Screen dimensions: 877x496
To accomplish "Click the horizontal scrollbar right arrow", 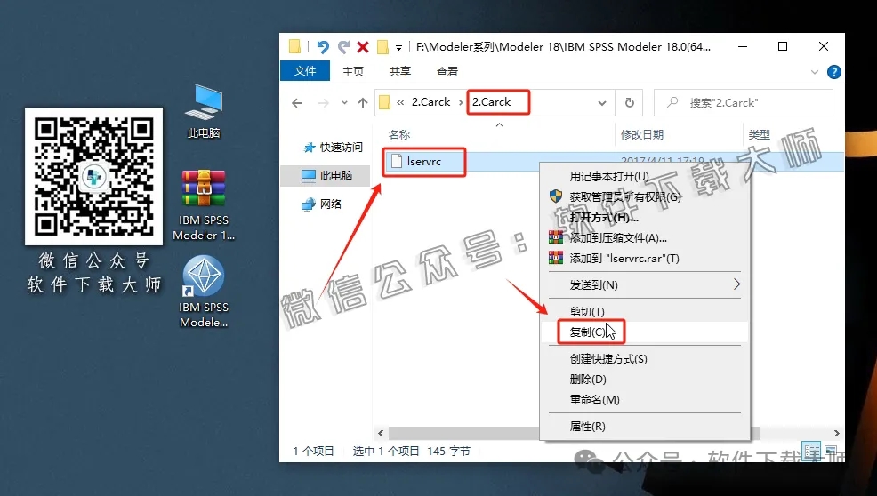I will 837,434.
